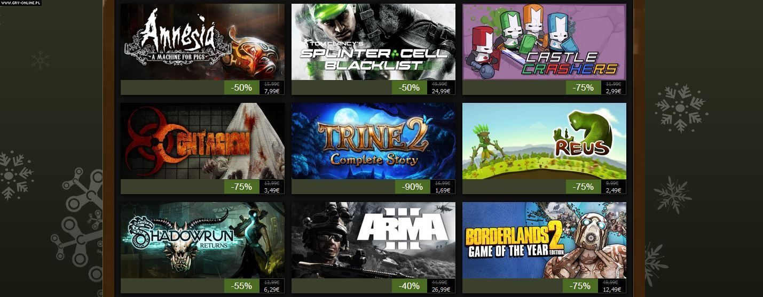Open the Splinter Cell Blacklist game banner
The height and width of the screenshot is (297, 763).
pyautogui.click(x=373, y=42)
